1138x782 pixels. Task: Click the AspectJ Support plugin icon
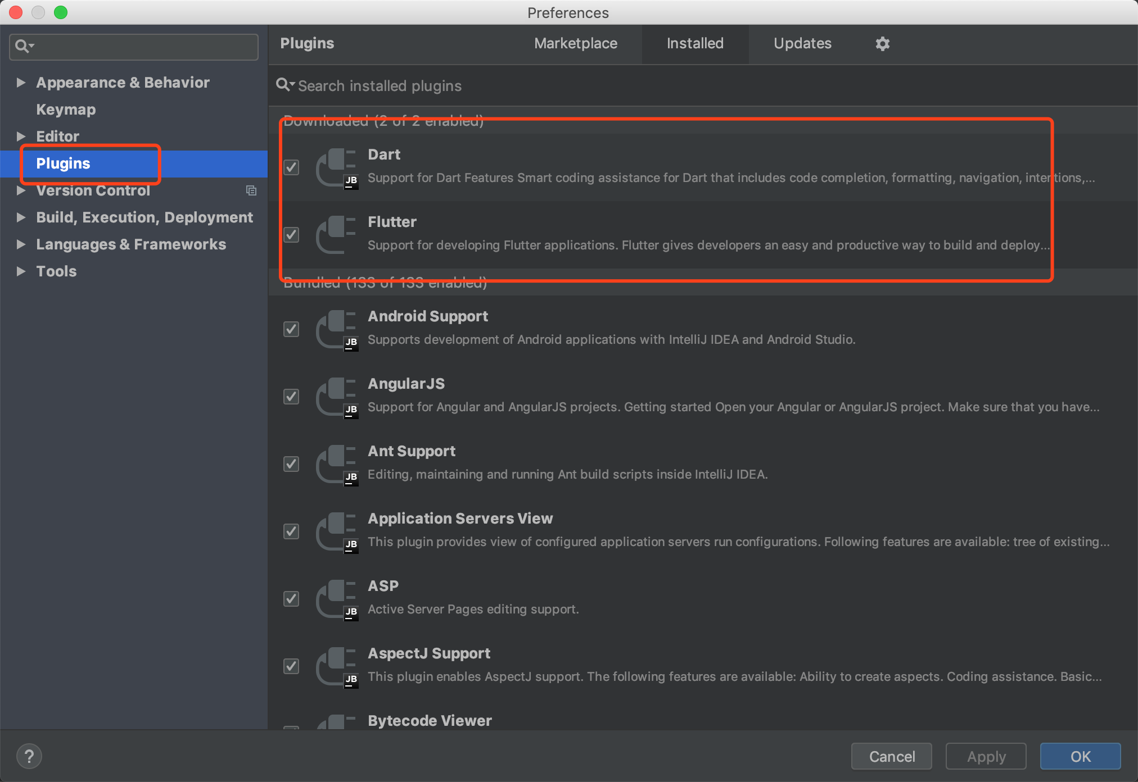pyautogui.click(x=337, y=667)
